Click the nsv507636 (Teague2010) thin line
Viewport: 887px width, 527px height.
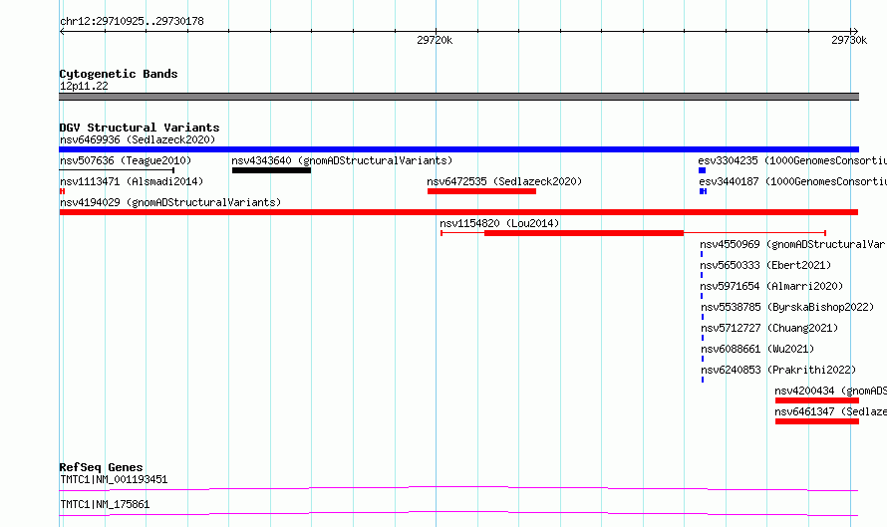tap(117, 170)
